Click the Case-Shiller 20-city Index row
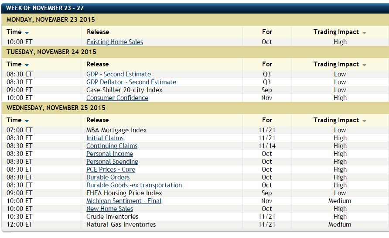 click(124, 90)
